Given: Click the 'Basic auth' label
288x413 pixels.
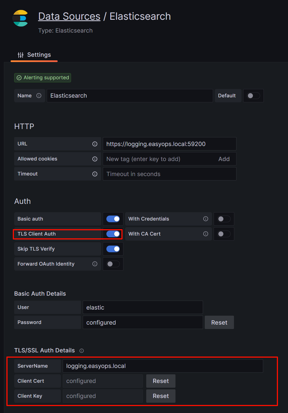Looking at the screenshot, I should coord(30,219).
